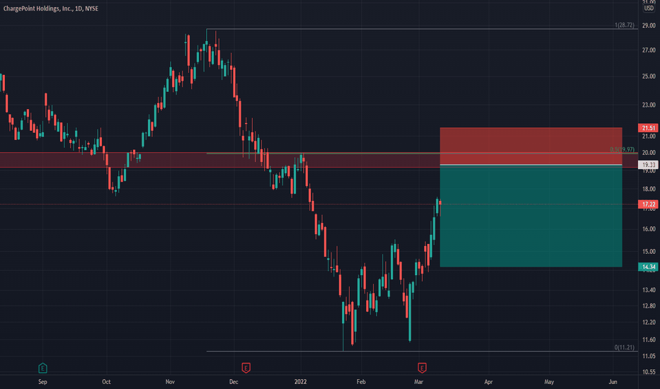
Task: Click the 19.33 entry price label
Action: click(648, 165)
